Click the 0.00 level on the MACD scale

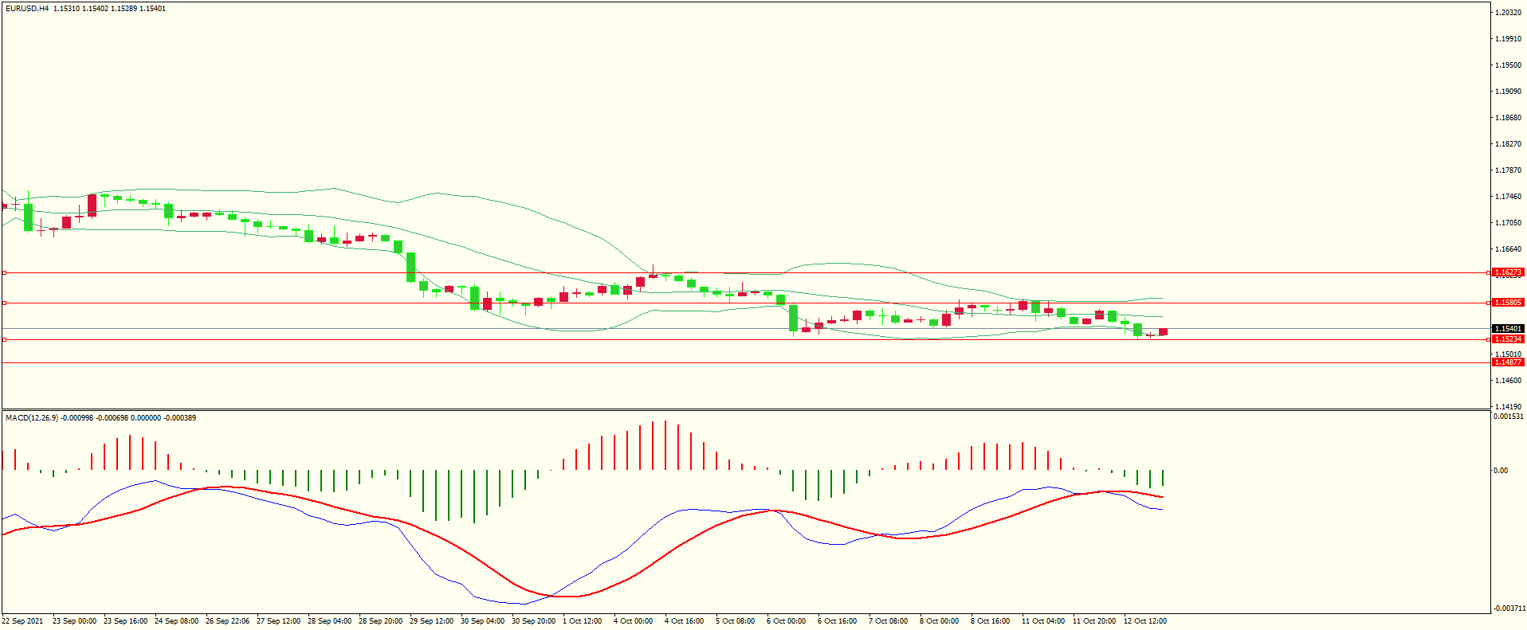click(x=1501, y=471)
